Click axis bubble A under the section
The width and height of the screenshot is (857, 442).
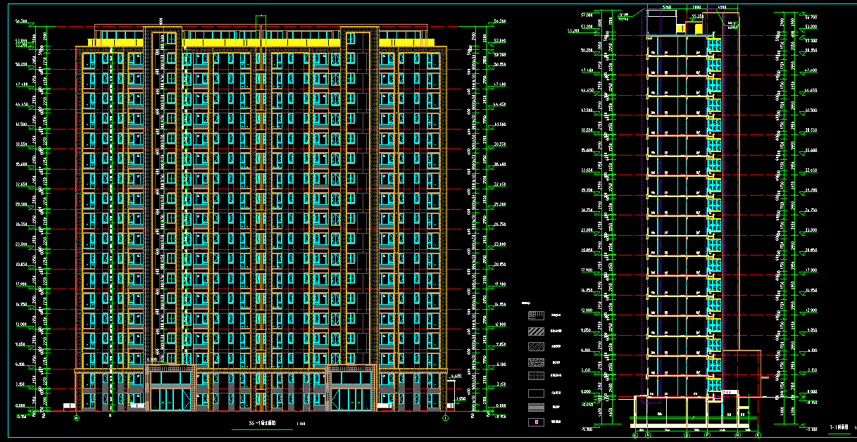(649, 436)
